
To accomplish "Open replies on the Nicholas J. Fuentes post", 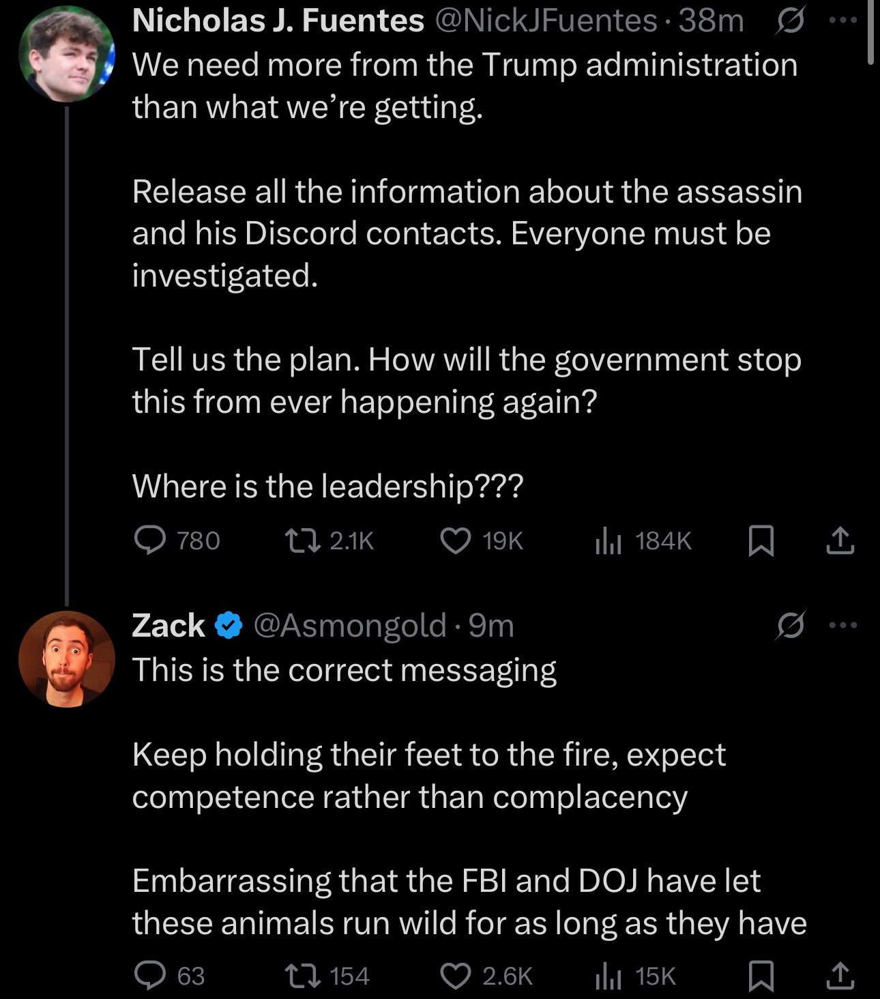I will pos(150,541).
